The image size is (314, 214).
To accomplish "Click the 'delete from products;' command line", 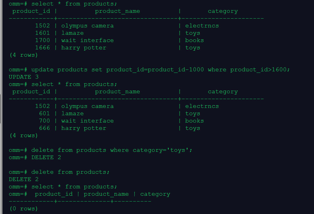I will point(70,172).
